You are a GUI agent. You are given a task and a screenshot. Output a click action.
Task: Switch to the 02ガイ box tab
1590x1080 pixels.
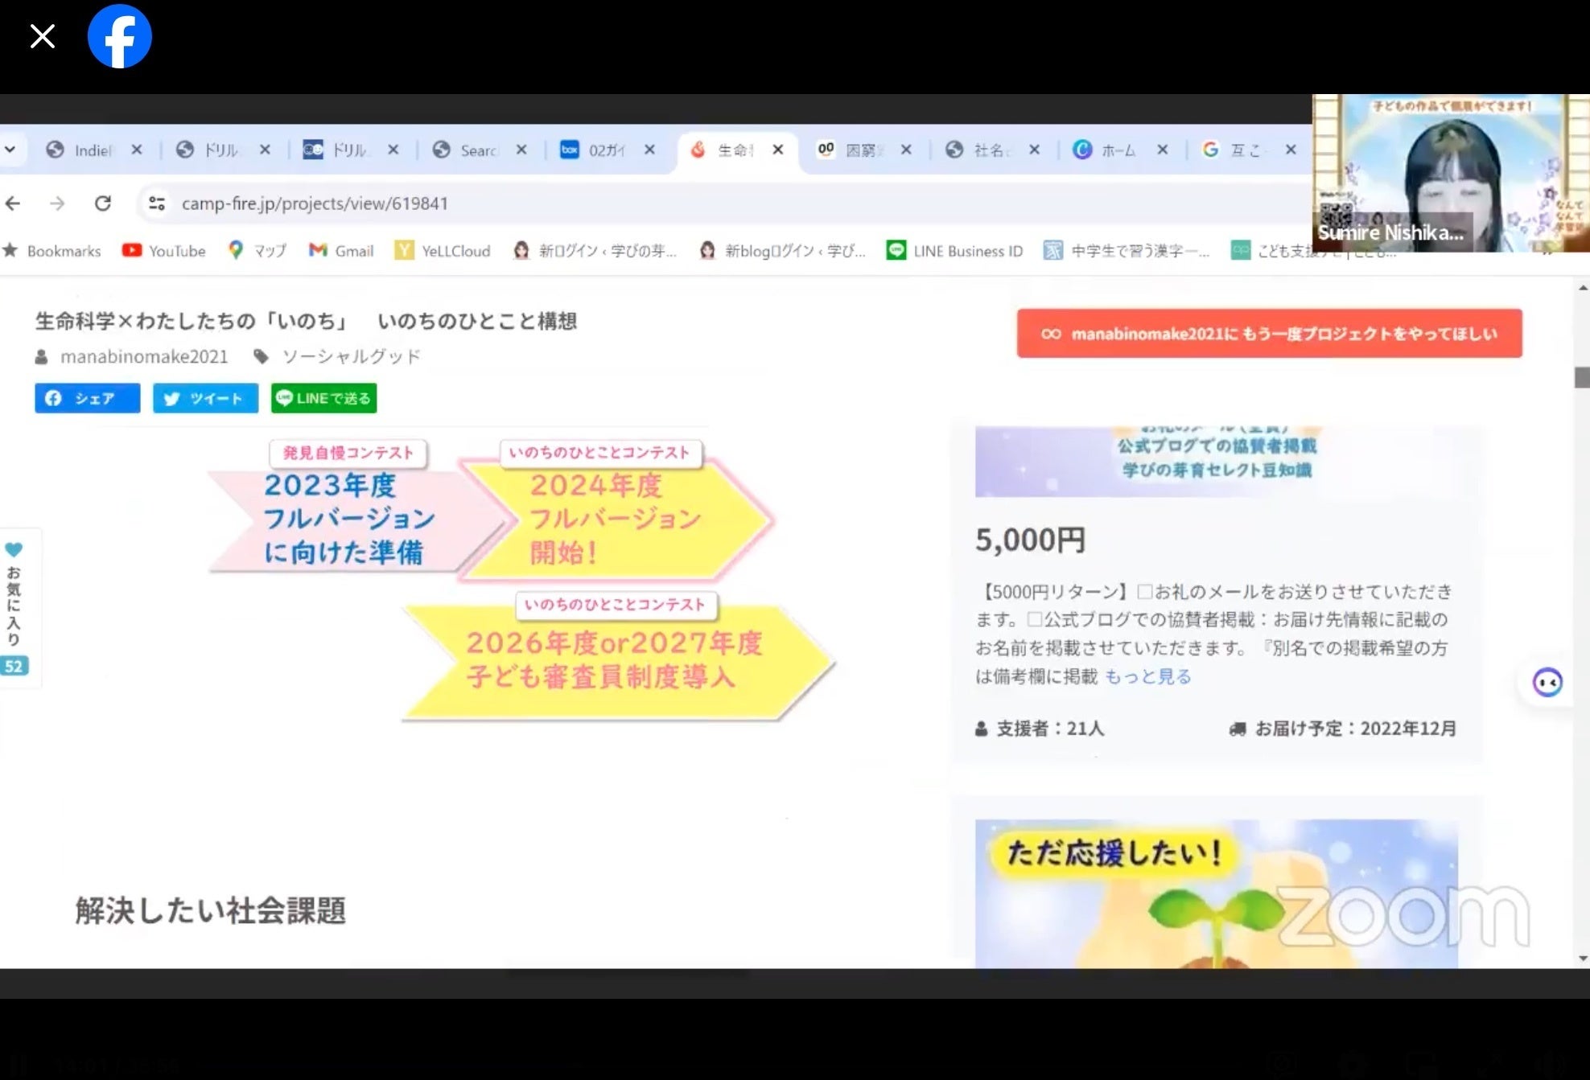point(605,150)
